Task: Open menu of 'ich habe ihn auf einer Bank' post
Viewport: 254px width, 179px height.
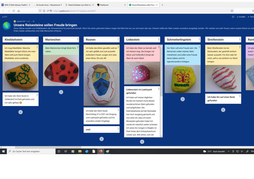Action: click(x=240, y=96)
